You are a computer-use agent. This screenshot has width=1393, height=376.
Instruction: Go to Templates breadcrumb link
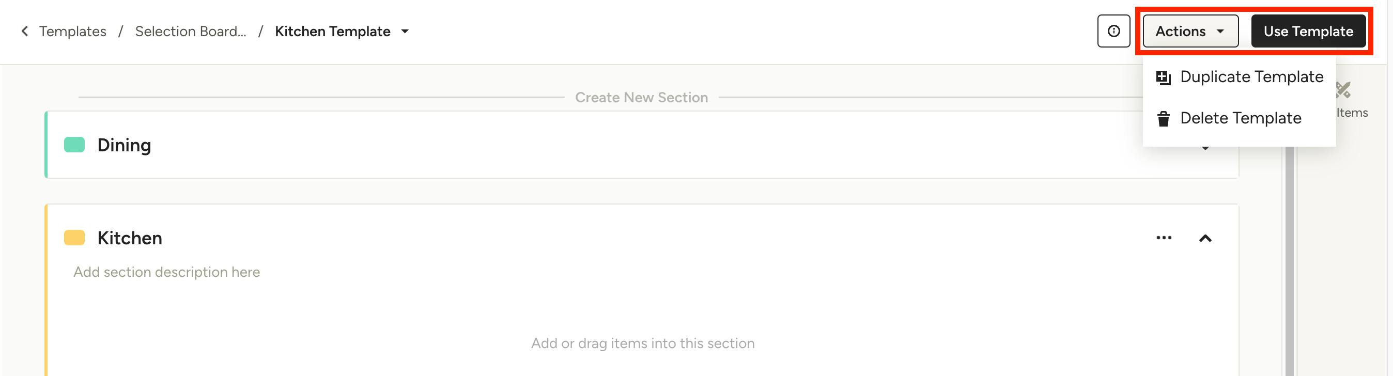point(72,32)
